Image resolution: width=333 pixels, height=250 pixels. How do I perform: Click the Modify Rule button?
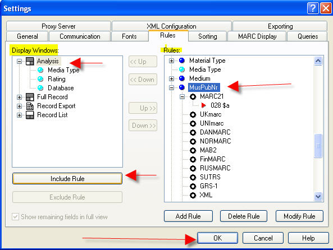tap(299, 216)
